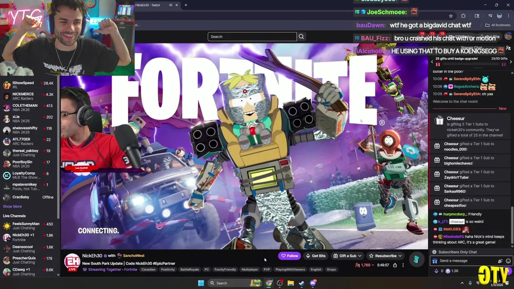Expand the 1,789 viewer count dropdown

[365, 265]
